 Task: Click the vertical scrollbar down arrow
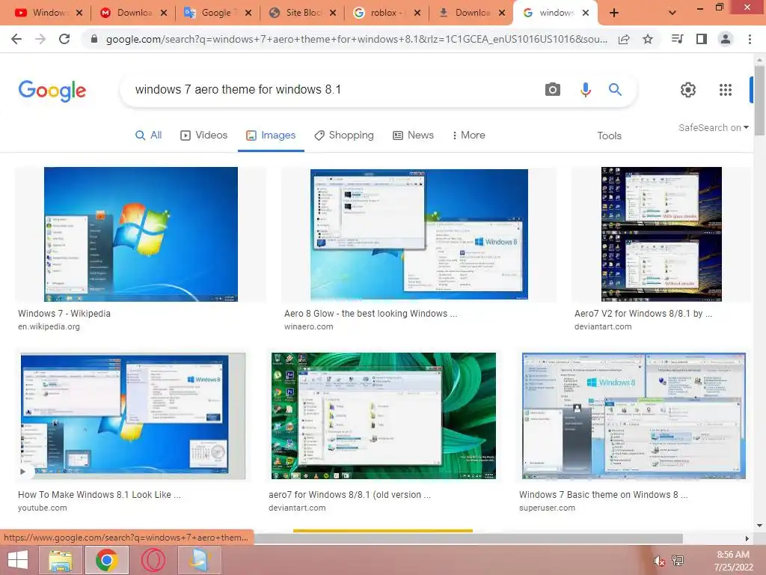759,526
